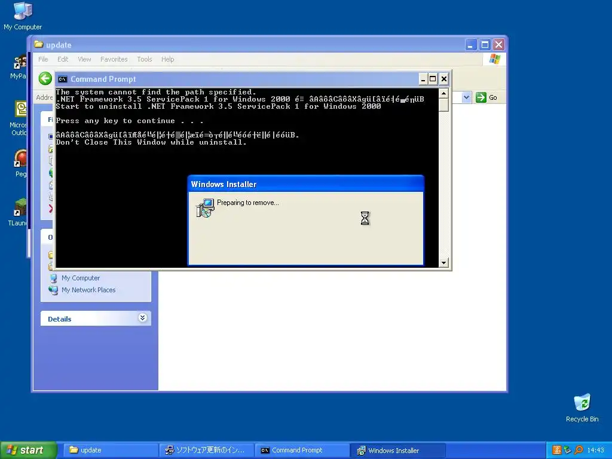Click the magnifier system tray icon
The width and height of the screenshot is (612, 459).
click(x=579, y=450)
